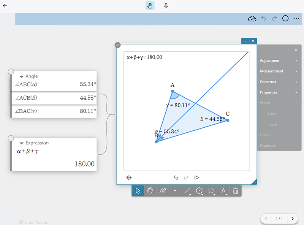This screenshot has height=225, width=304.
Task: Click the Lock menu entry
Action: [272, 114]
